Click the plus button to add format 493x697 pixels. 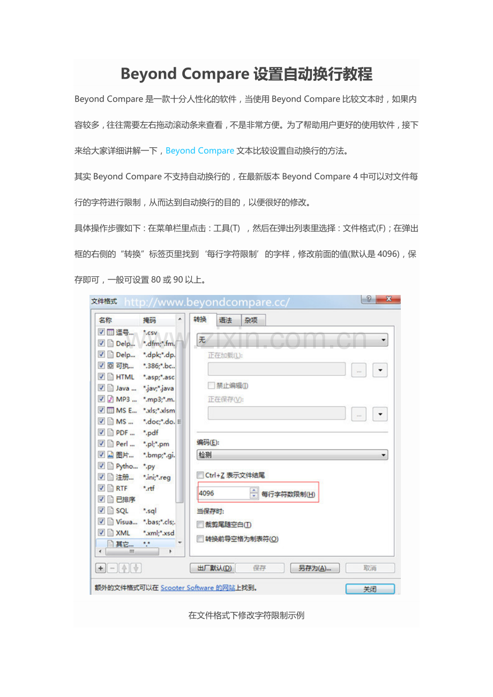(x=101, y=568)
